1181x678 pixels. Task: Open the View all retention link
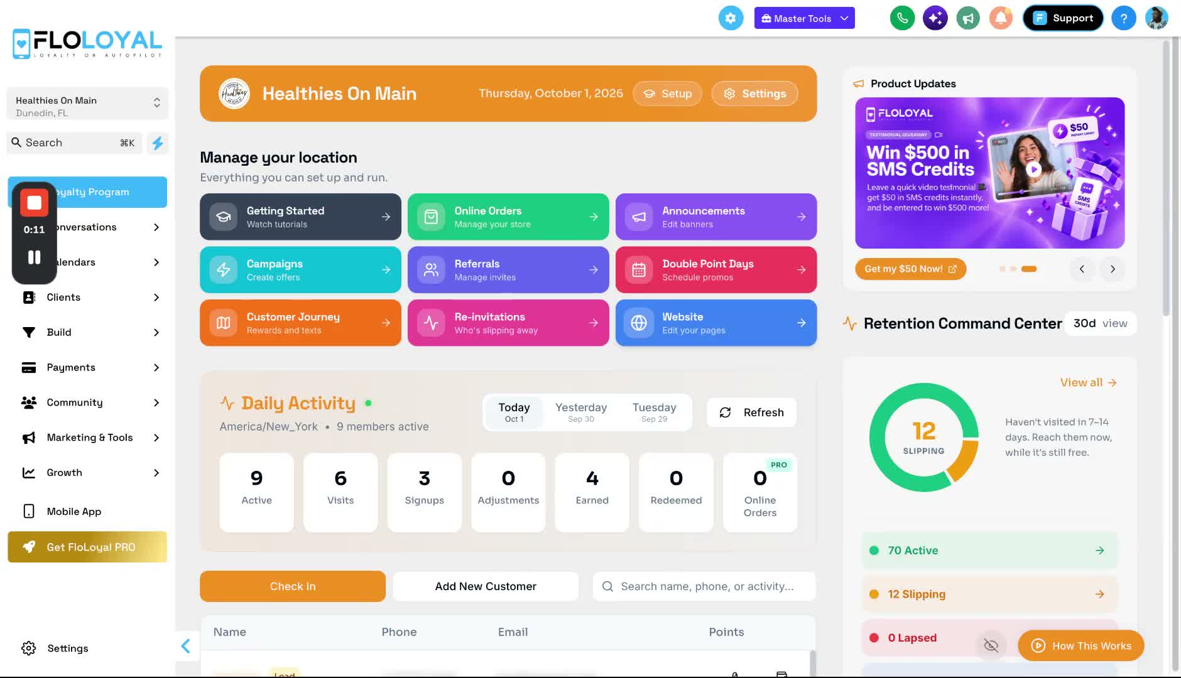tap(1088, 382)
